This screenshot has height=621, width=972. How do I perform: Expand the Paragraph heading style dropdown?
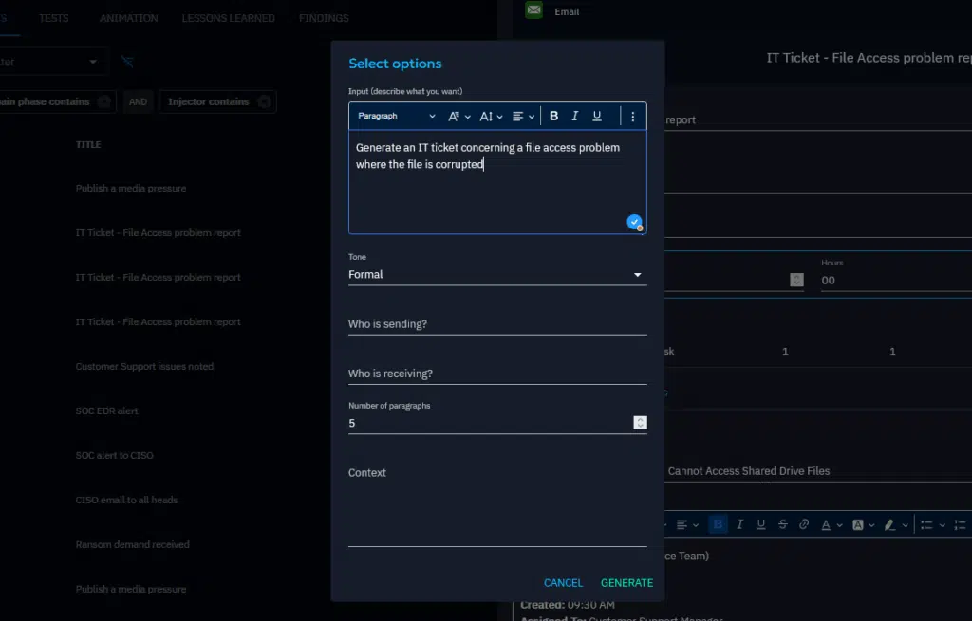[397, 116]
